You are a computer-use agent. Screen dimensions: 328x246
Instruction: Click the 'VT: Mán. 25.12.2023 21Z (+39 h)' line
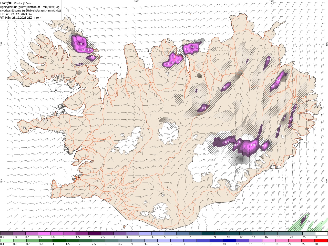pyautogui.click(x=22, y=18)
